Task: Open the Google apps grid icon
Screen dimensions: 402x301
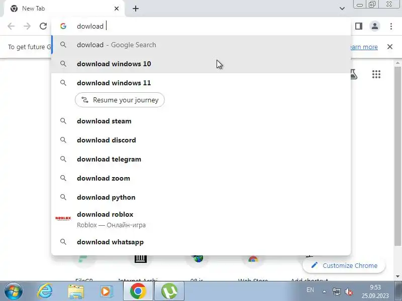Action: (376, 74)
